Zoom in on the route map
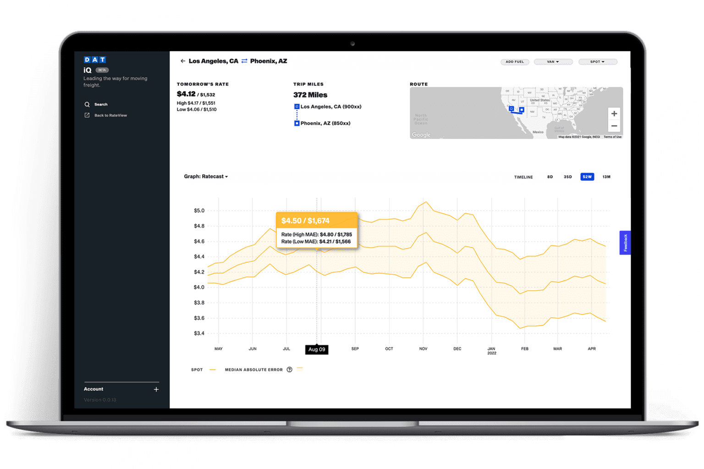 pyautogui.click(x=614, y=113)
